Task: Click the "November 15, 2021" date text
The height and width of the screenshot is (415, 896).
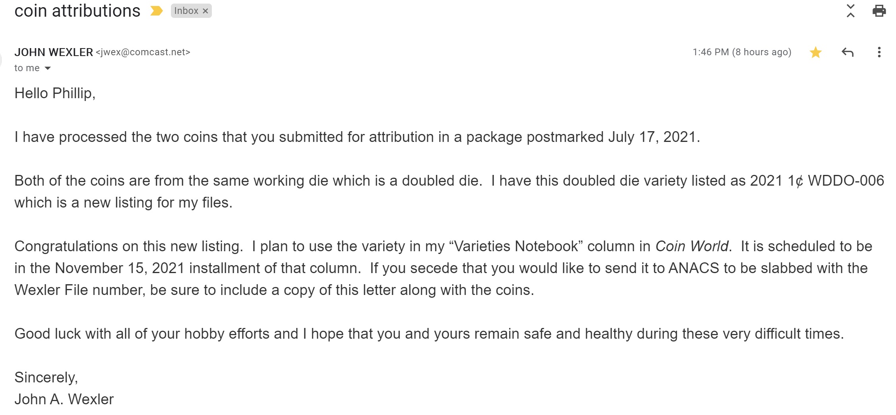Action: tap(120, 268)
